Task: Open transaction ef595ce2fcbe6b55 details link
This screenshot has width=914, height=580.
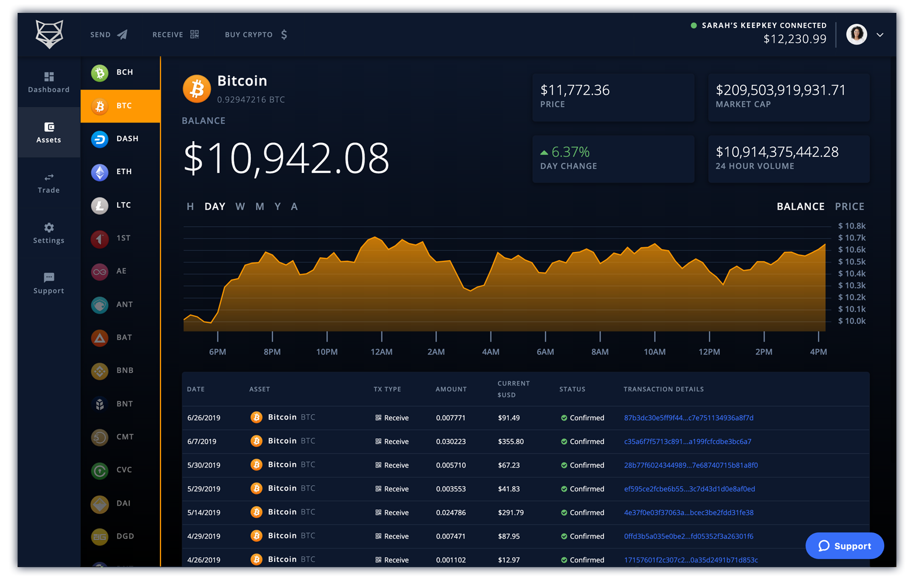Action: [690, 489]
